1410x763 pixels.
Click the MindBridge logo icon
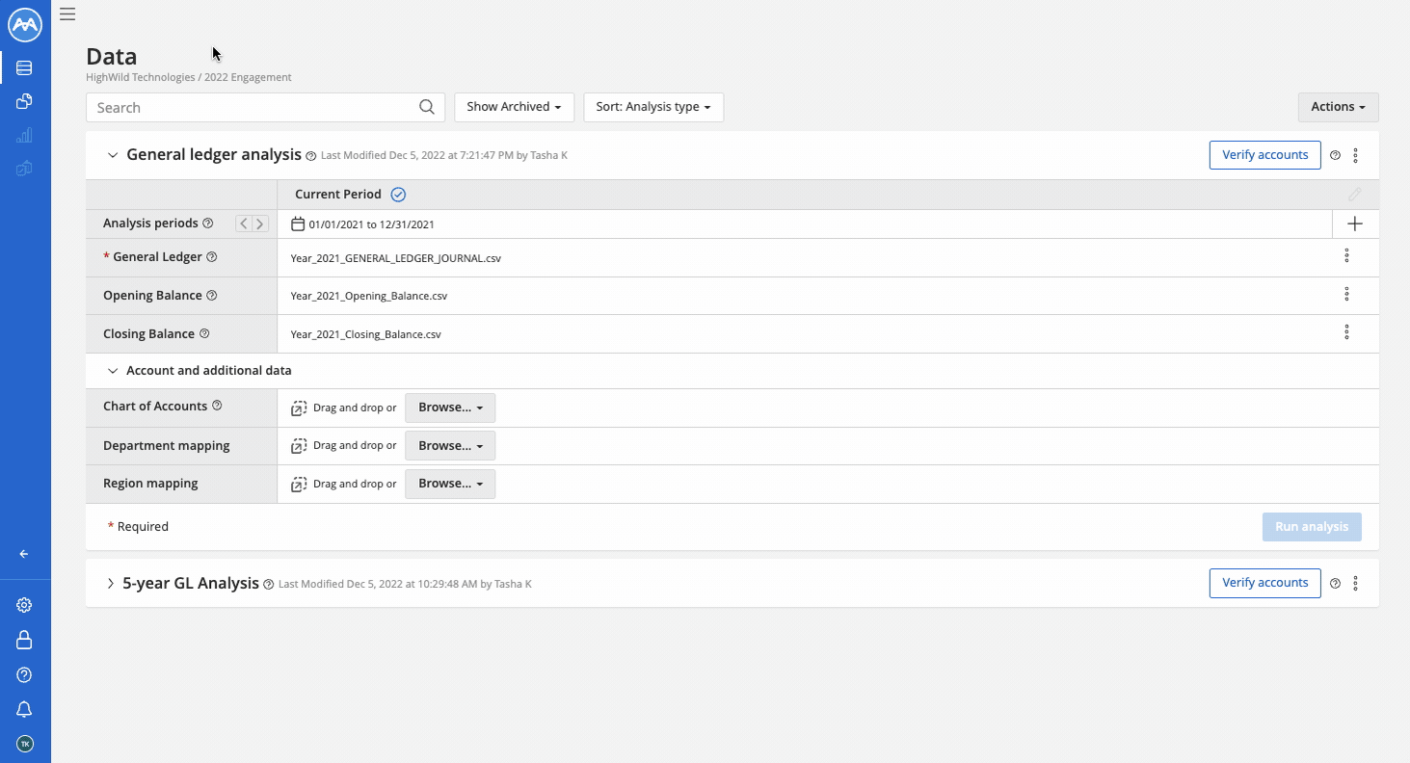pyautogui.click(x=25, y=25)
